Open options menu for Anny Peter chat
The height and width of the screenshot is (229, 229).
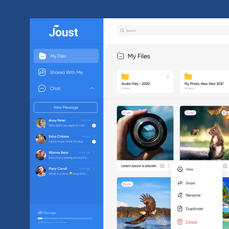point(94,120)
